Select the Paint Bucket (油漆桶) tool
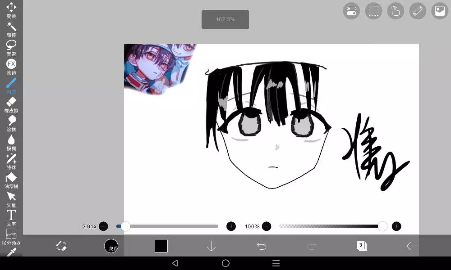 (11, 181)
